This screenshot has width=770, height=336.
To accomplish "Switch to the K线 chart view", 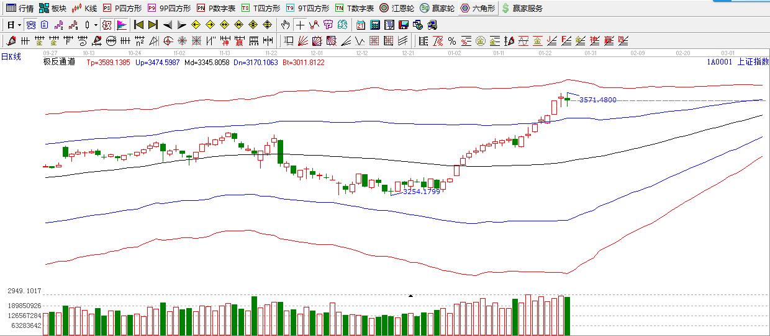I will (84, 8).
